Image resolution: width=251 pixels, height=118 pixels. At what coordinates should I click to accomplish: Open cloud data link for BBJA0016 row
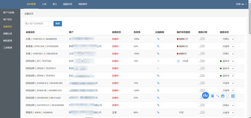coord(158,53)
